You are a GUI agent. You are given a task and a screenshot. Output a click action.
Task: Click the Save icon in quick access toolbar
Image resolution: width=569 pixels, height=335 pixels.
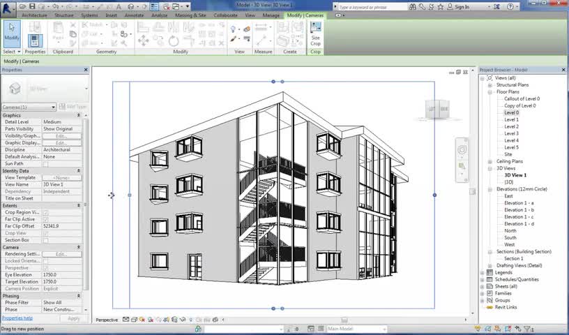pyautogui.click(x=32, y=6)
